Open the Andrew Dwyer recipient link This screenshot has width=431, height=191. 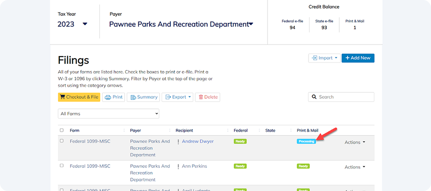[x=198, y=141]
